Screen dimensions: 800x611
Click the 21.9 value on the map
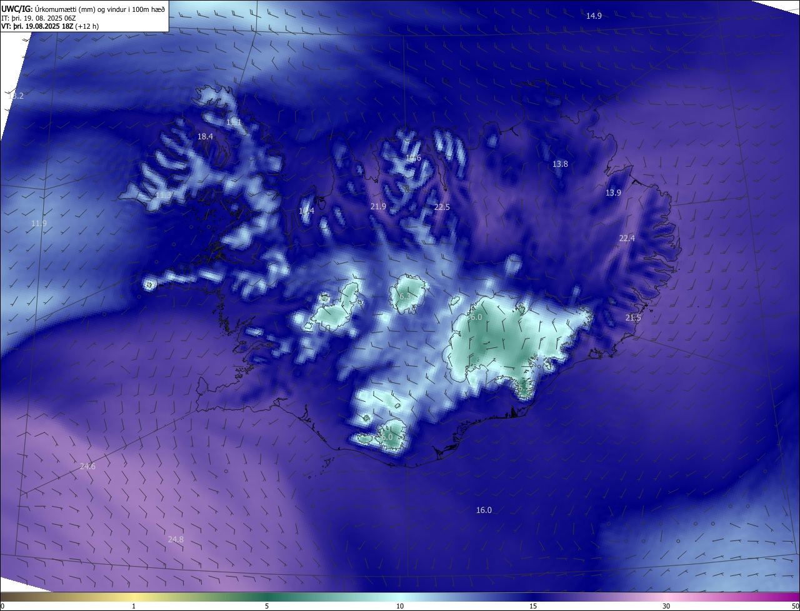(378, 206)
